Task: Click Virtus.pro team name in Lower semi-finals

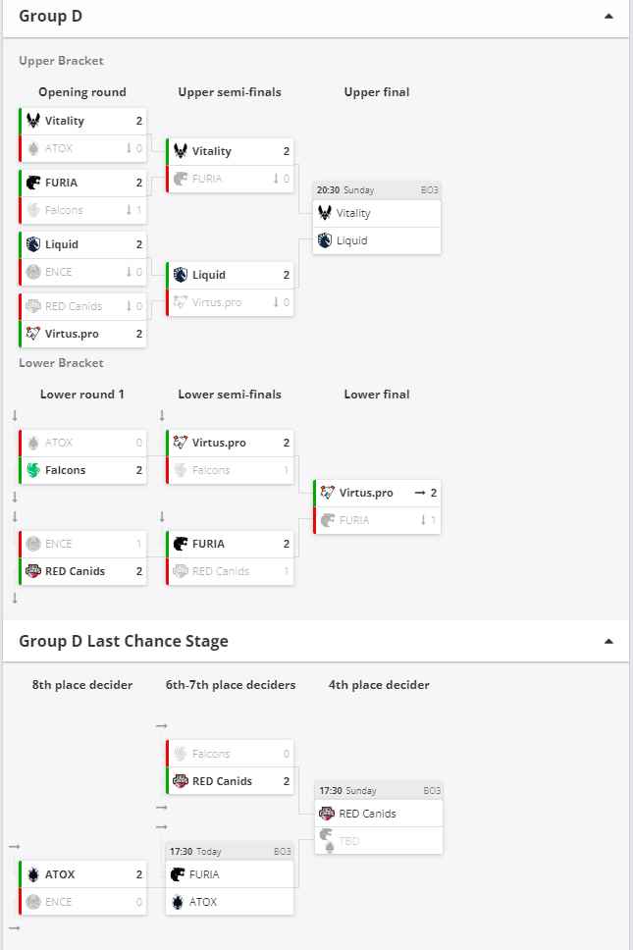Action: tap(219, 443)
